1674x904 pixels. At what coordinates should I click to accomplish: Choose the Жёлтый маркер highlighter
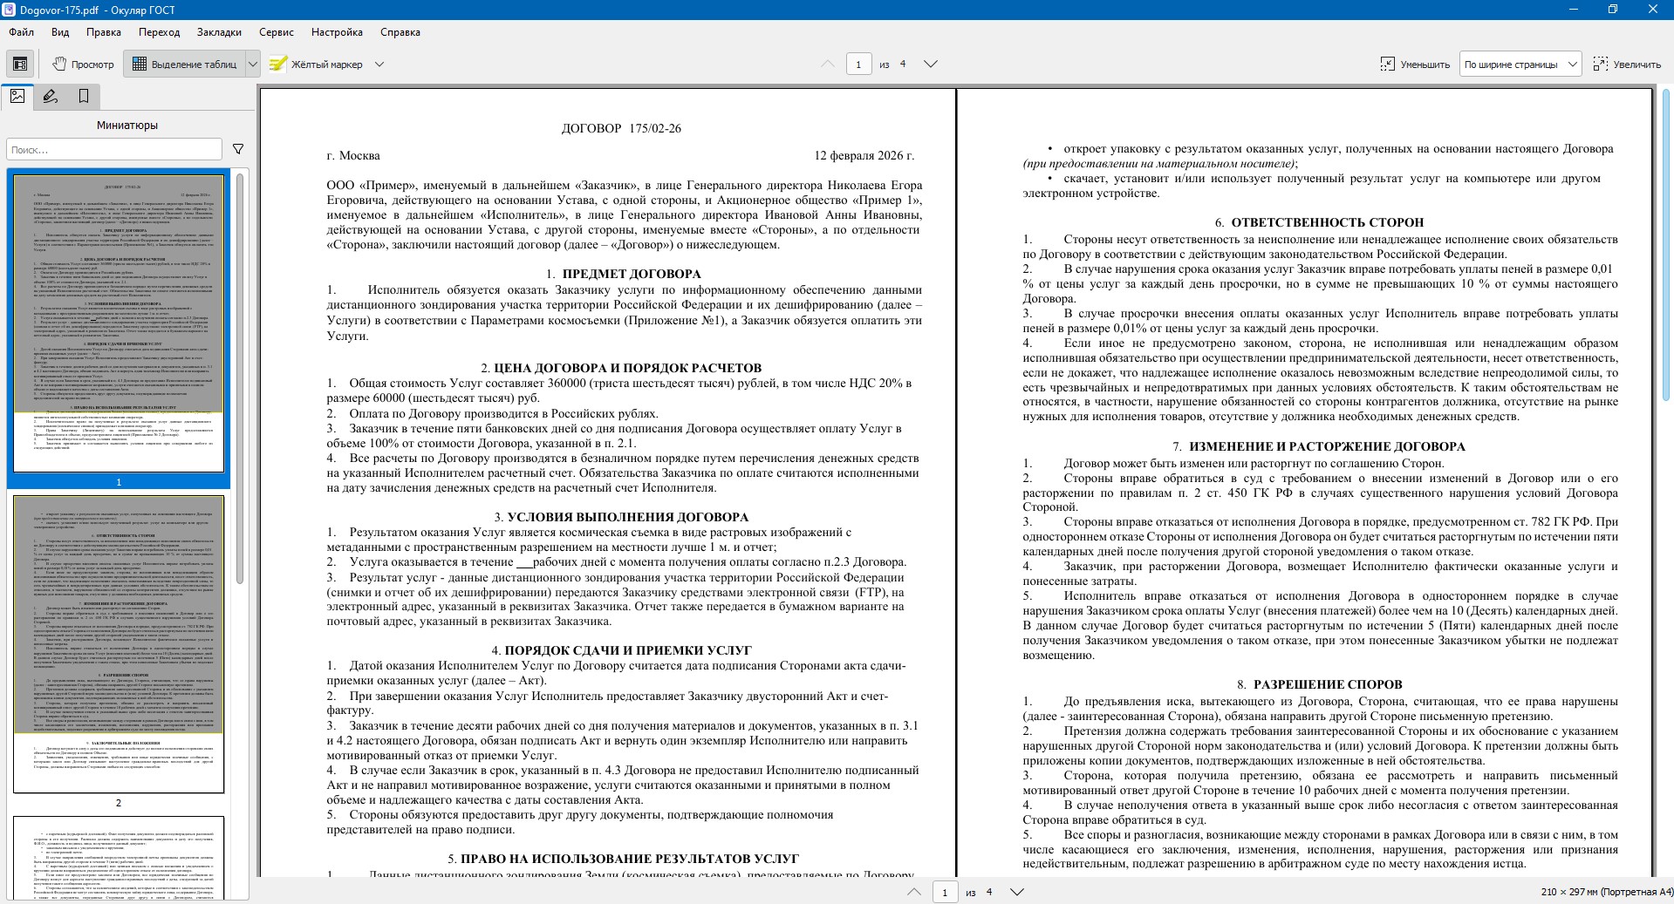pyautogui.click(x=316, y=64)
